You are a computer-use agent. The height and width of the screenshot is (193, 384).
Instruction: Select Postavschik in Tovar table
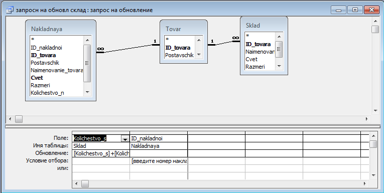pyautogui.click(x=180, y=55)
